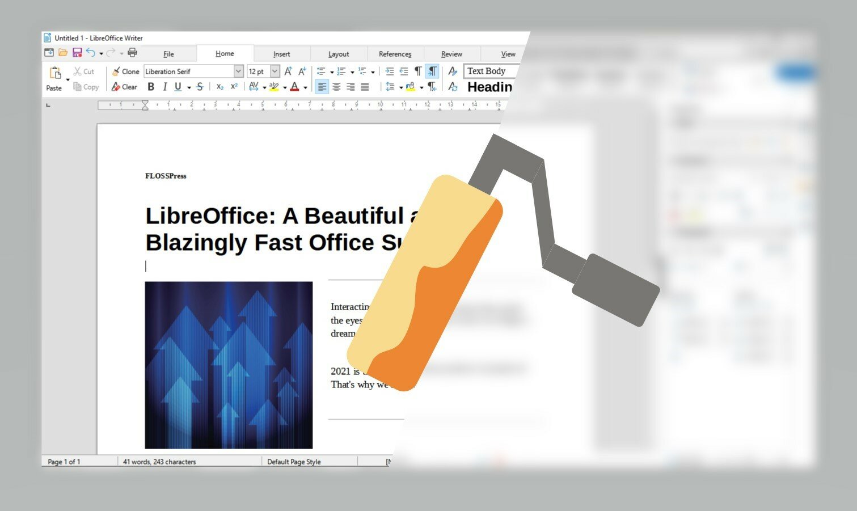Screen dimensions: 857x511
Task: Save the document with the purple disk icon
Action: (x=77, y=53)
